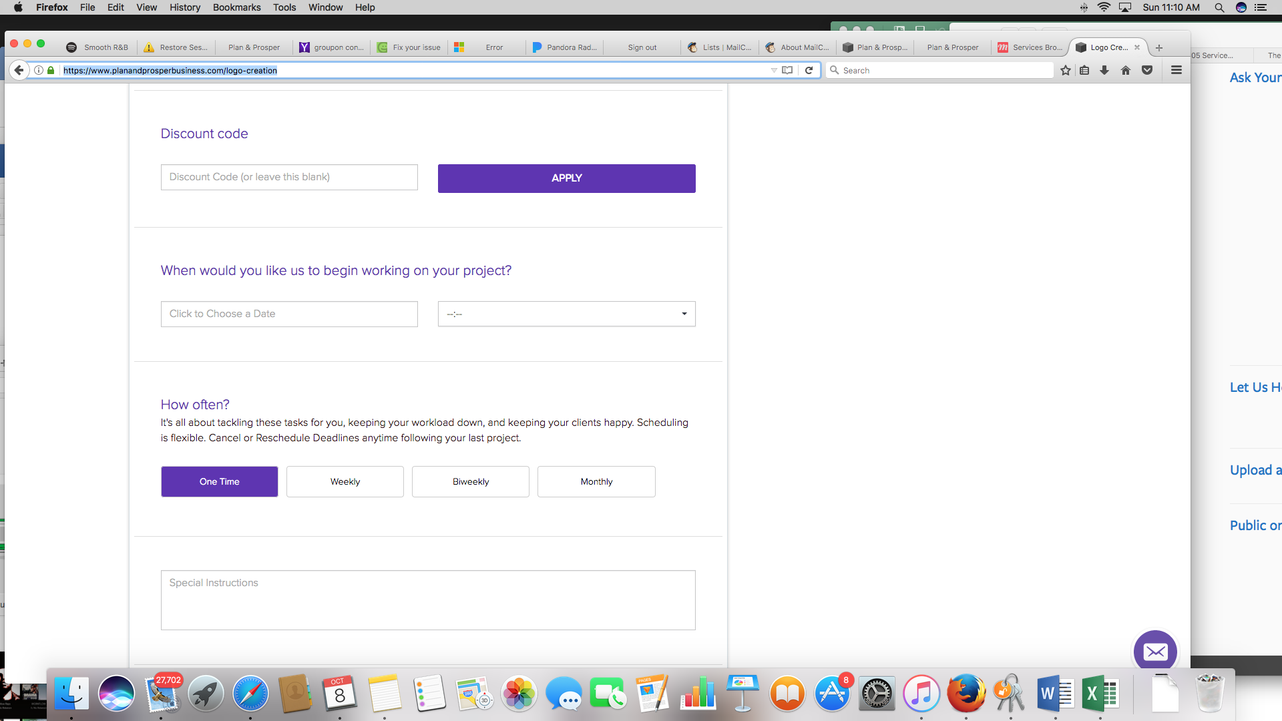
Task: Open the chat bubble widget
Action: coord(1155,651)
